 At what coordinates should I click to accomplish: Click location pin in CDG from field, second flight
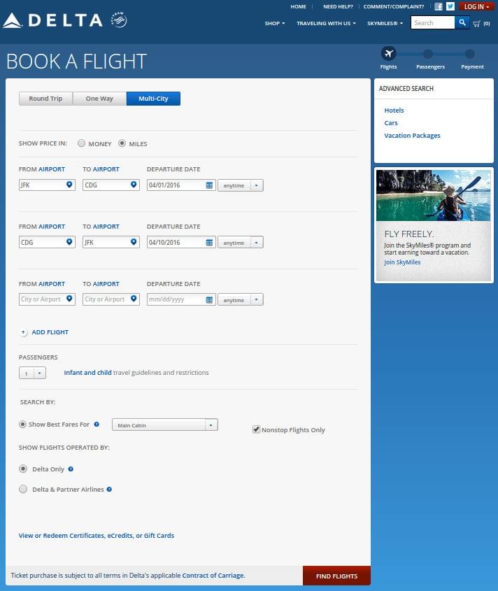coord(69,242)
